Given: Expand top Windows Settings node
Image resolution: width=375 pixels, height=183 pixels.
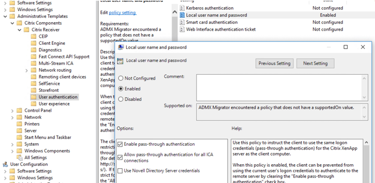Looking at the screenshot, I should point(5,10).
